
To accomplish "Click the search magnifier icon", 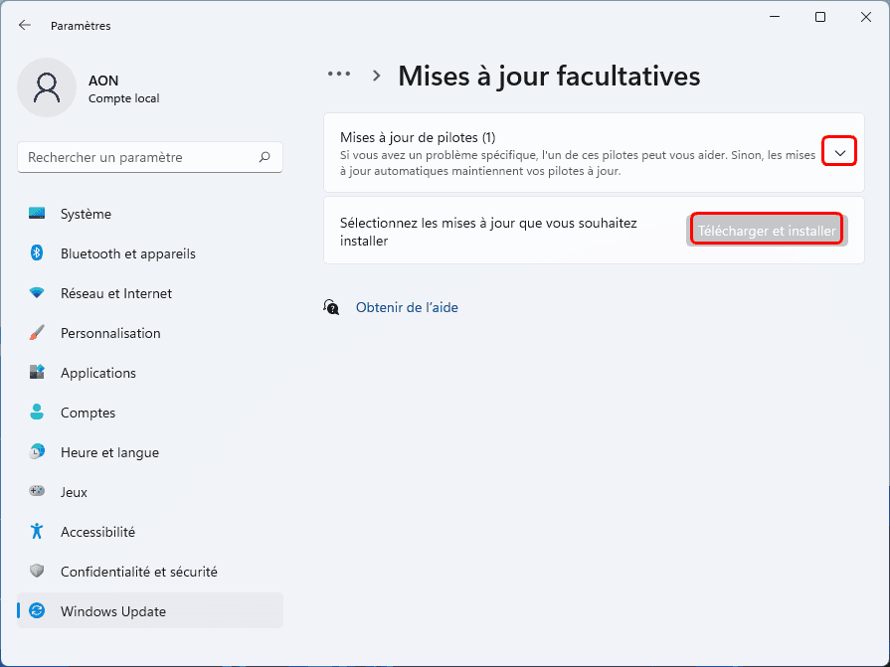I will 265,157.
